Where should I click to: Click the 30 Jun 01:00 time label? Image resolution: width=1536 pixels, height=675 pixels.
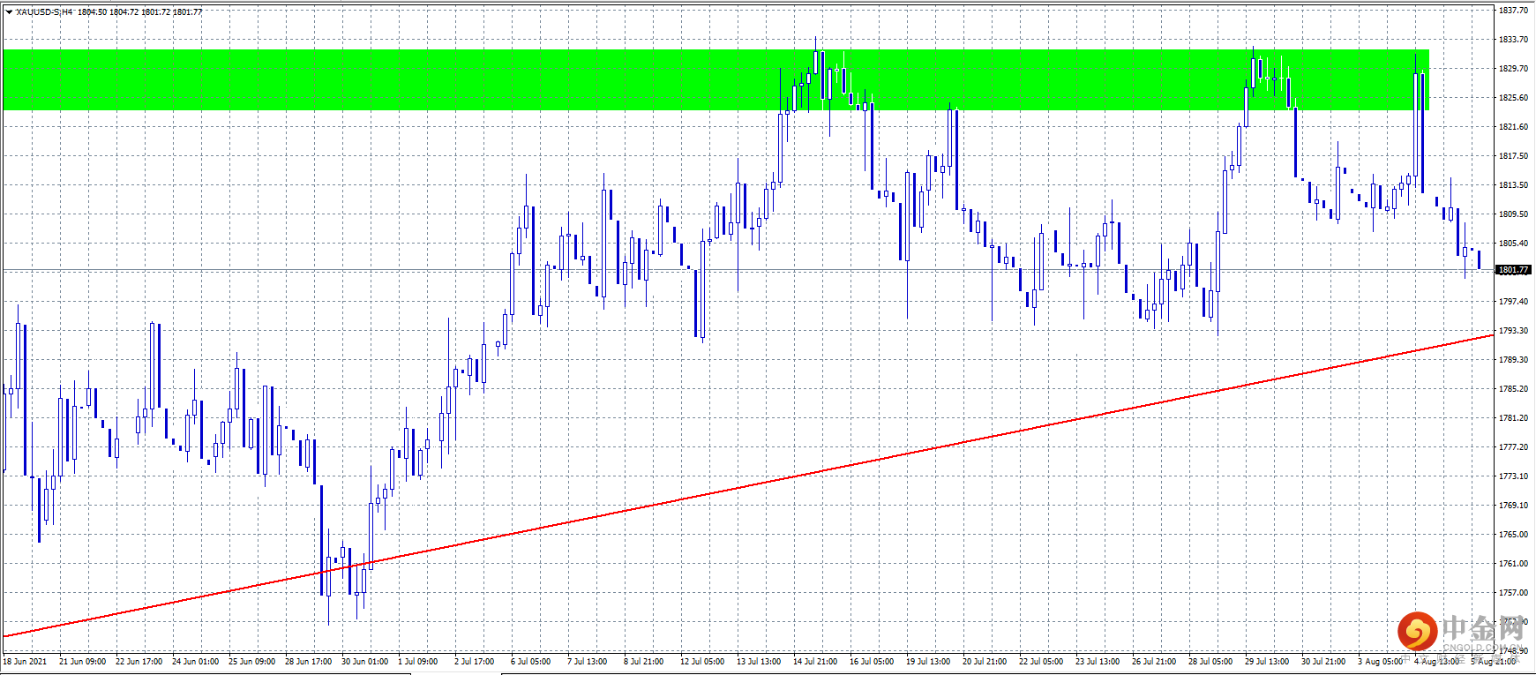coord(364,662)
